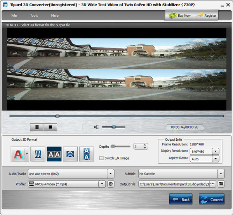Stop the video preview

point(50,127)
